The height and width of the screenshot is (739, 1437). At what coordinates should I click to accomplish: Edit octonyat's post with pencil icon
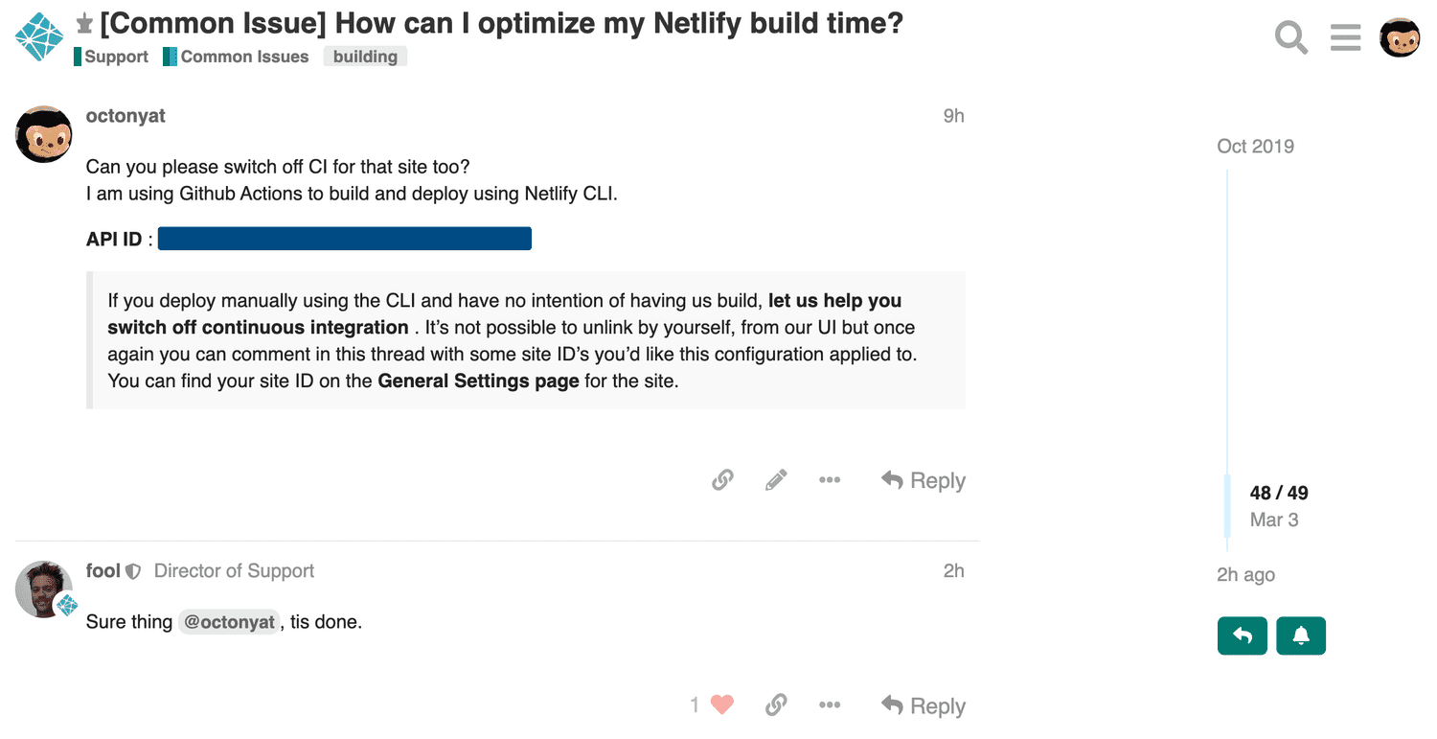tap(776, 480)
